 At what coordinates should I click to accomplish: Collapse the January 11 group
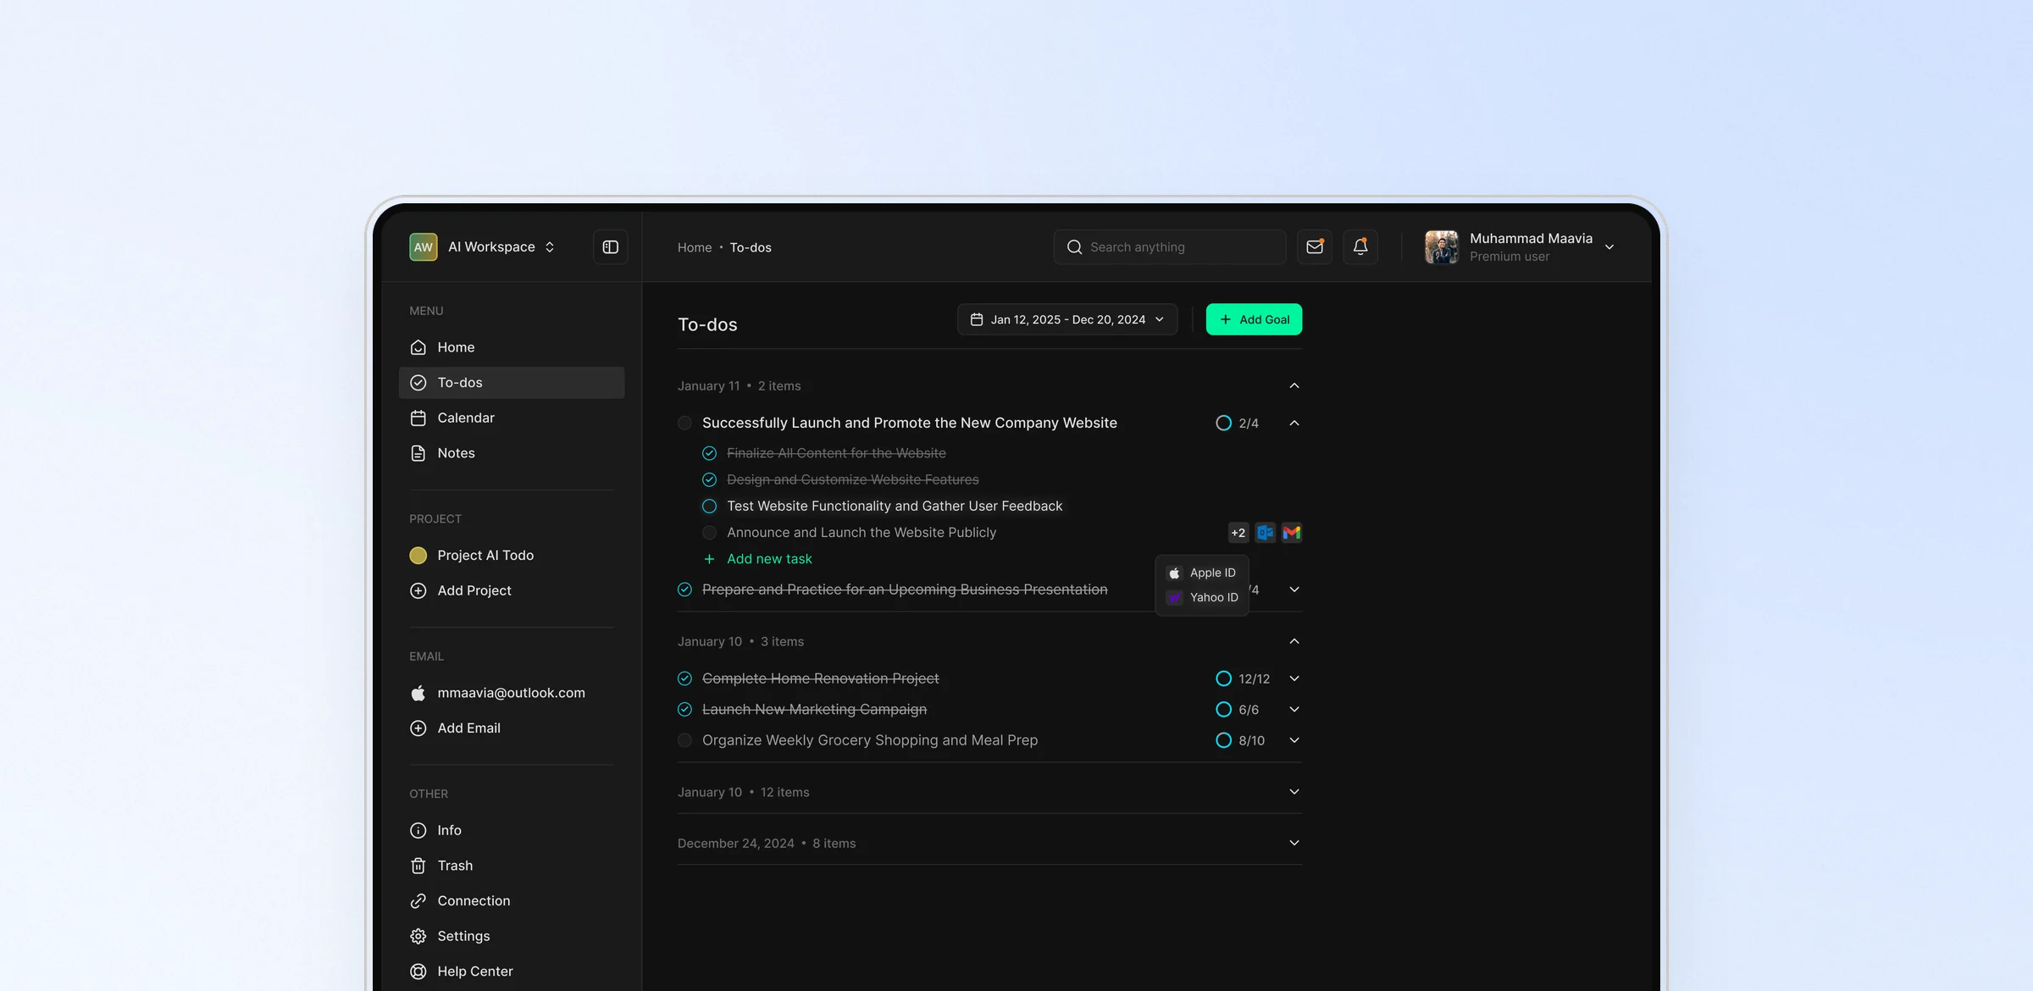pos(1294,385)
